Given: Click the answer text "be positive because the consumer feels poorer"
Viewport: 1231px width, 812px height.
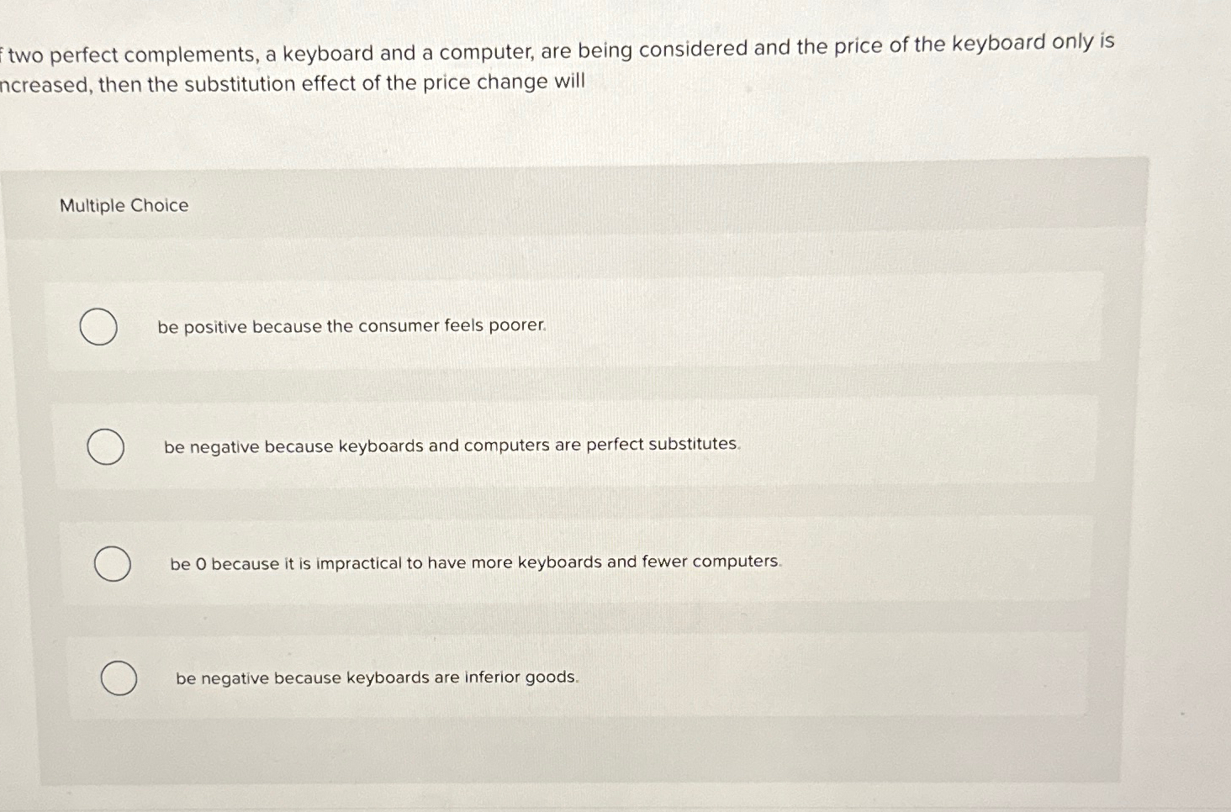Looking at the screenshot, I should click(x=353, y=326).
